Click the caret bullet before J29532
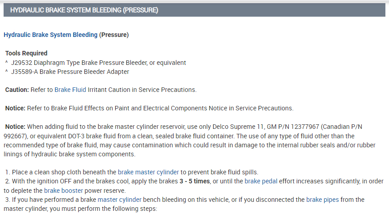389x214 pixels. [7, 63]
